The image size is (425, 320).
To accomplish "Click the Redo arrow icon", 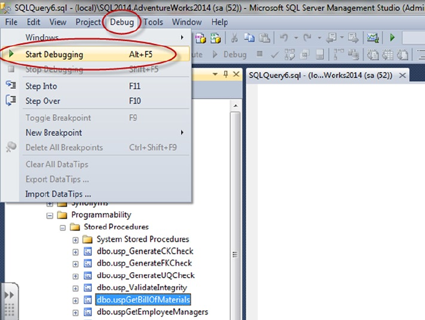I will click(x=308, y=38).
